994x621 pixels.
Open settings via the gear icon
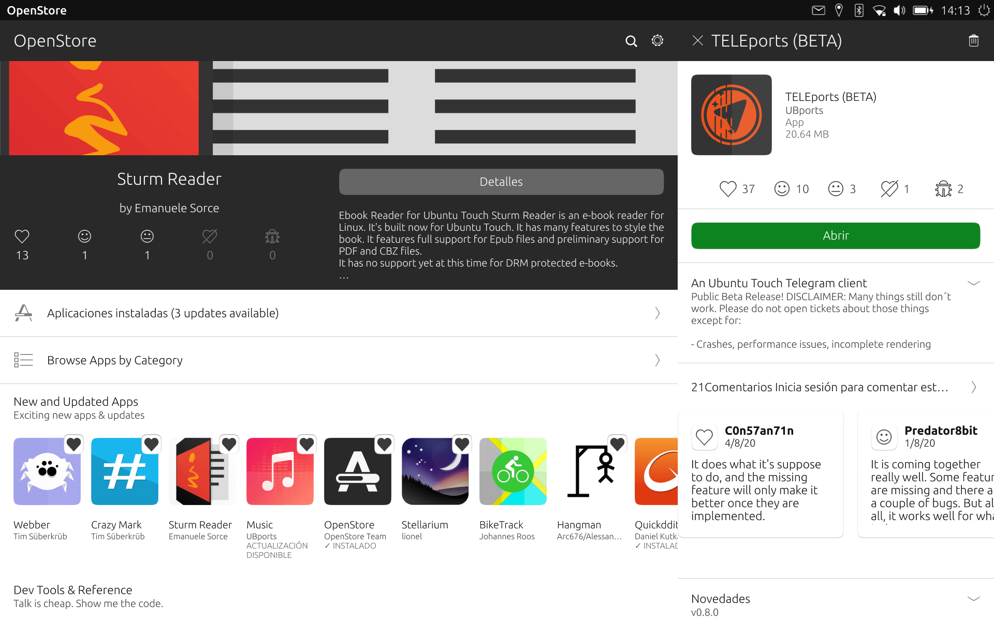(x=657, y=41)
